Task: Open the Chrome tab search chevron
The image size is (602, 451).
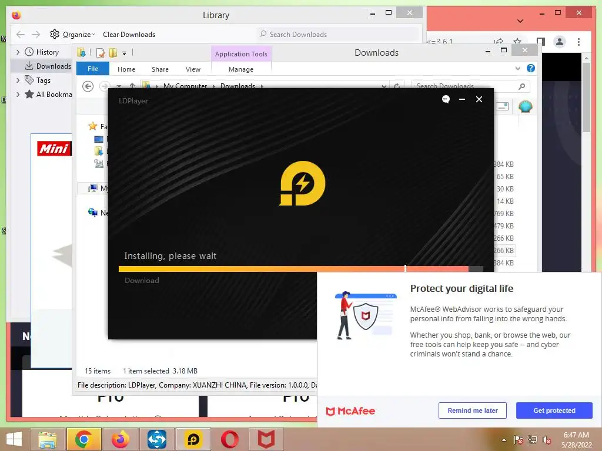Action: point(520,21)
